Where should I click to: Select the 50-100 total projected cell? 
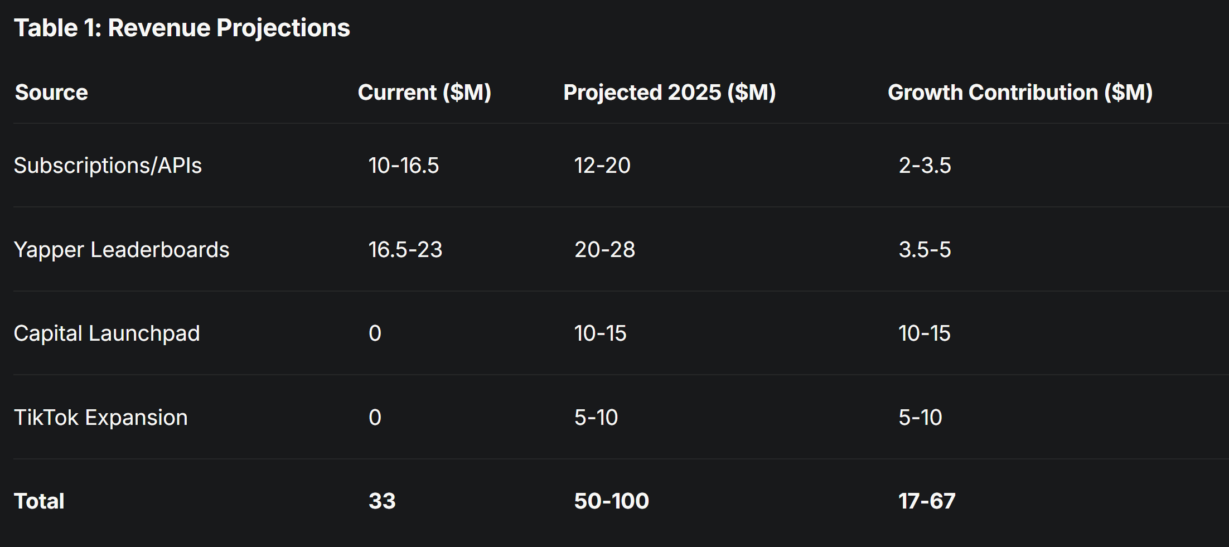click(612, 501)
